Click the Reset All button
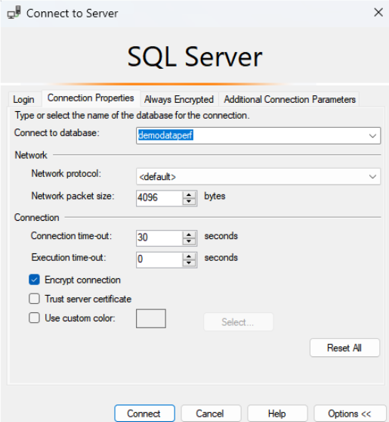Screen dimensions: 389x422 point(344,348)
